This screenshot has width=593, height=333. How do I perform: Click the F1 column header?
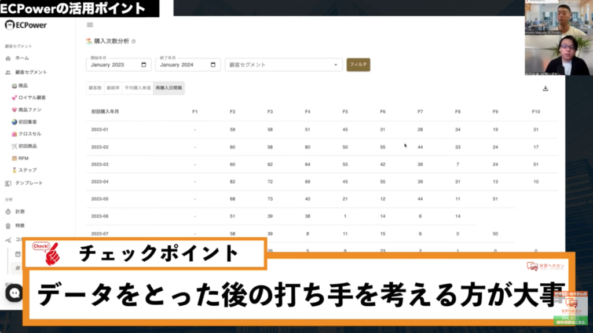point(195,112)
